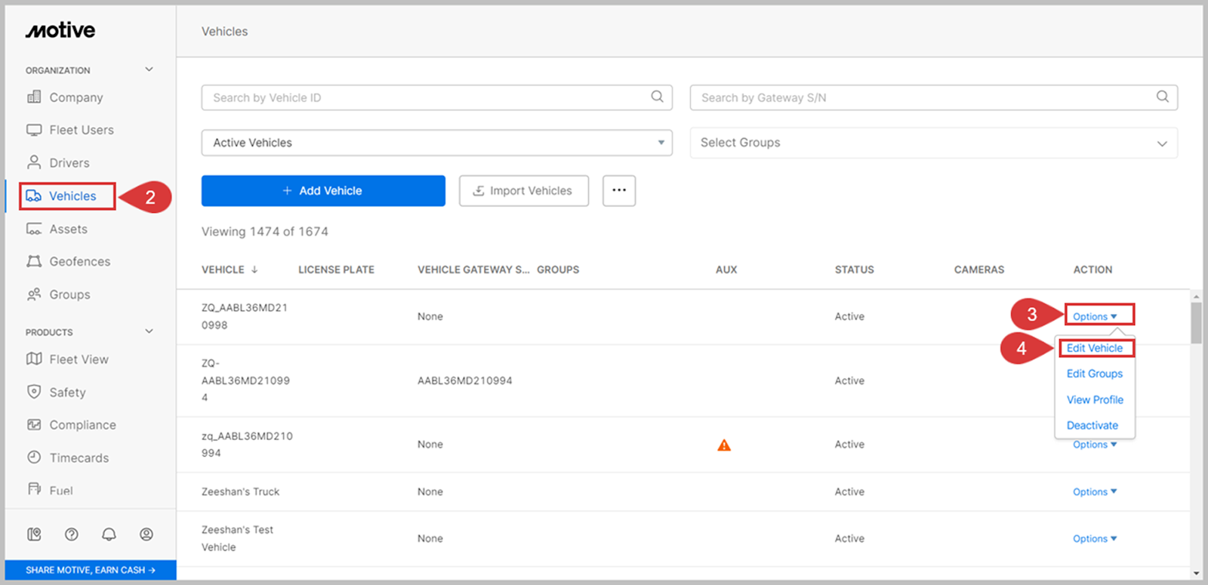Viewport: 1208px width, 585px height.
Task: Choose Edit Groups from the options menu
Action: tap(1095, 374)
